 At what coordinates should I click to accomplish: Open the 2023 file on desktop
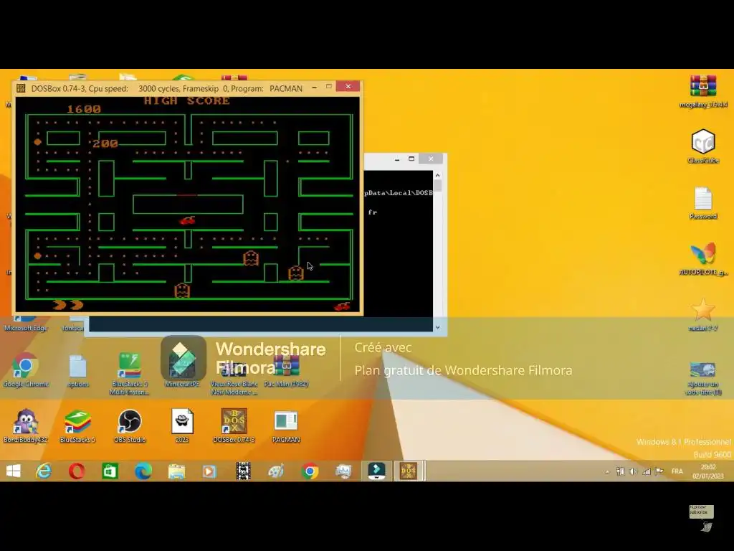pos(182,425)
